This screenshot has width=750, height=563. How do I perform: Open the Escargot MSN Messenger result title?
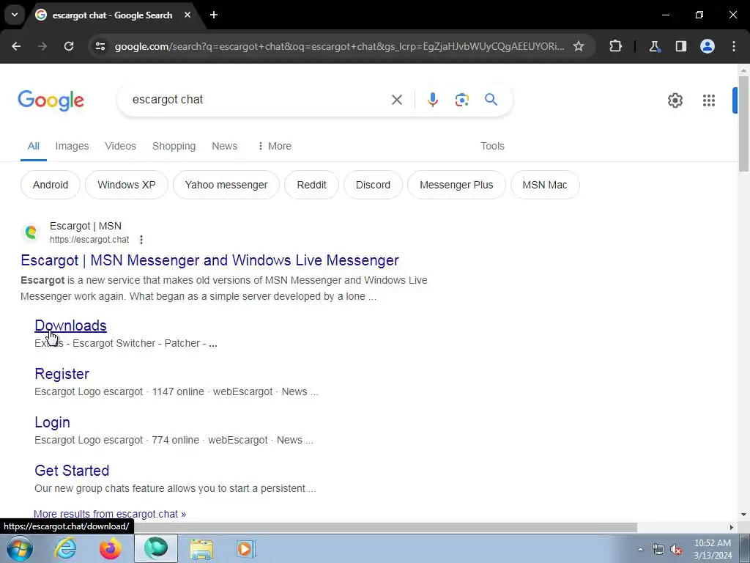tap(209, 260)
